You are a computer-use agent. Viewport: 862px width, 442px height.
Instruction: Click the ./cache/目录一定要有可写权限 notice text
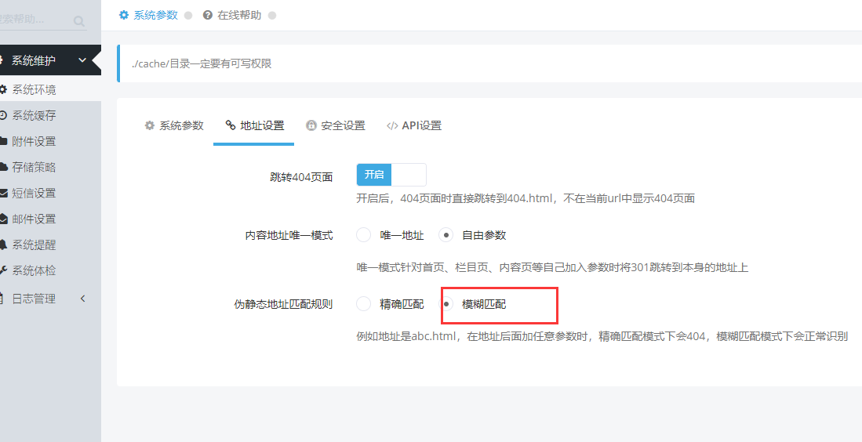click(202, 63)
